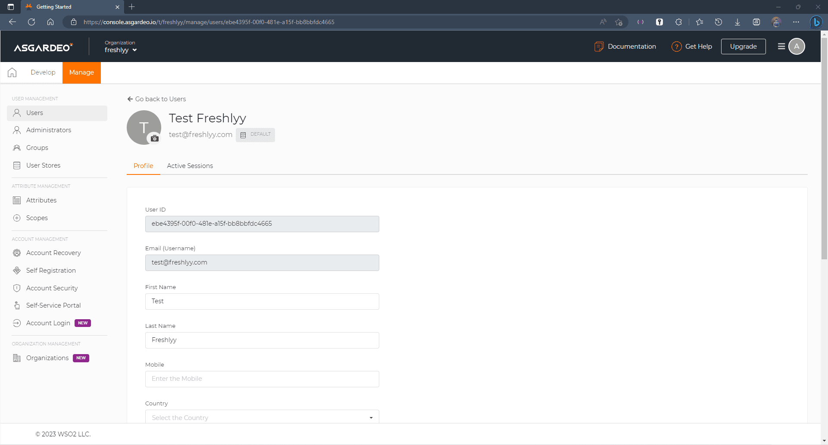
Task: Go back to Users list
Action: point(157,99)
